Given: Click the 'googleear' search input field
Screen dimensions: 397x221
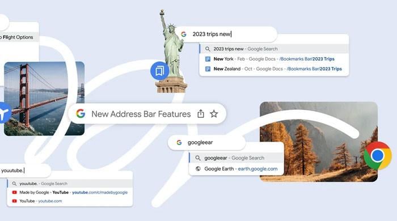Looking at the screenshot, I should click(x=206, y=142).
